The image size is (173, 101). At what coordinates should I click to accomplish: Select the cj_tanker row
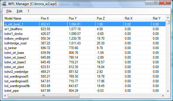pos(85,48)
